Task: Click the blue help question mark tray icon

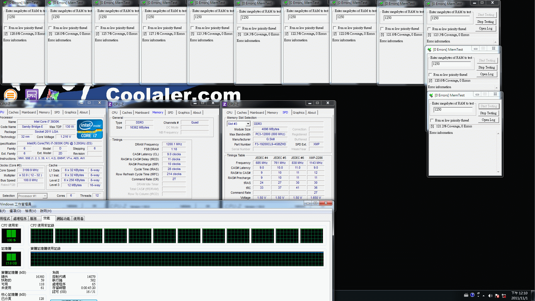Action: [472, 295]
